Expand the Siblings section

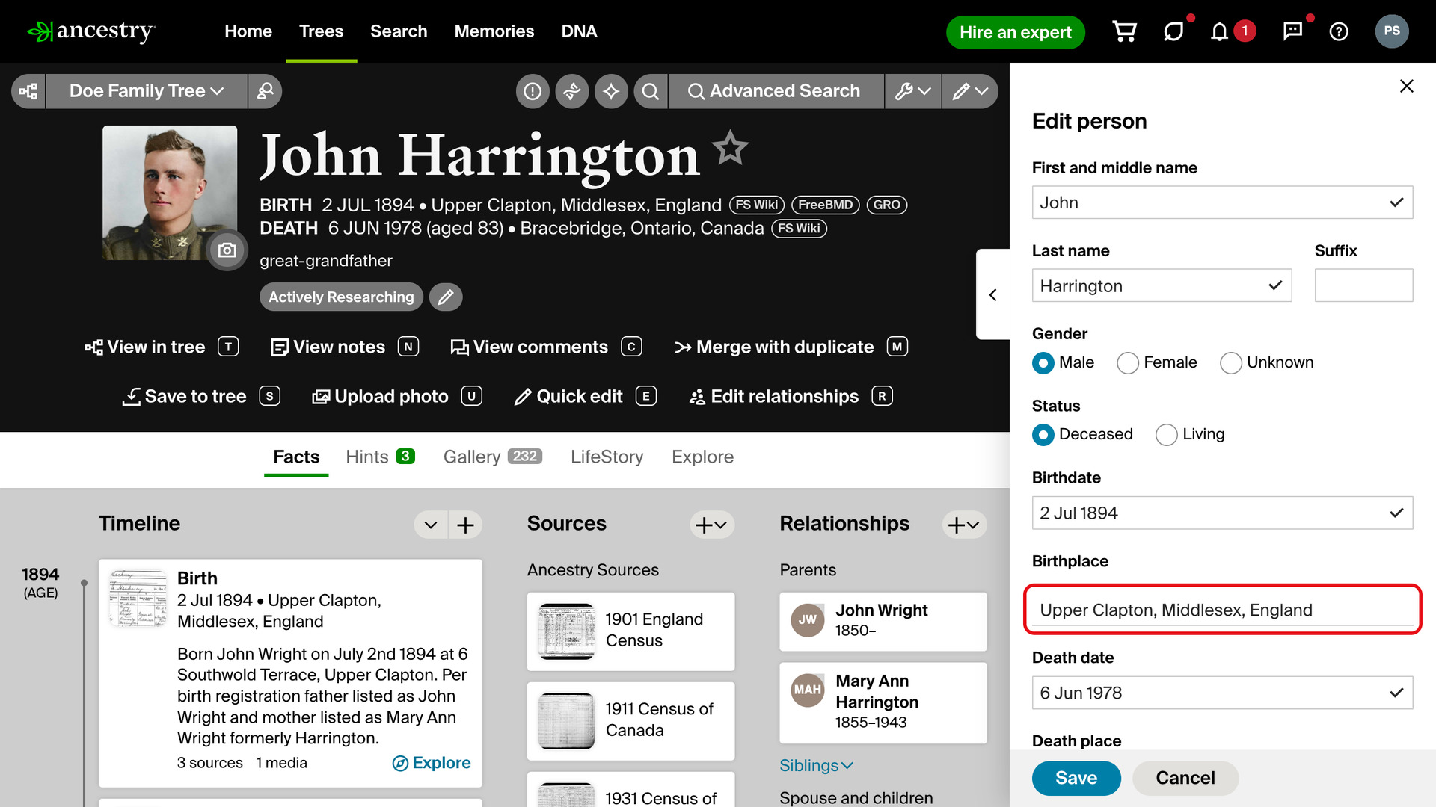(816, 766)
